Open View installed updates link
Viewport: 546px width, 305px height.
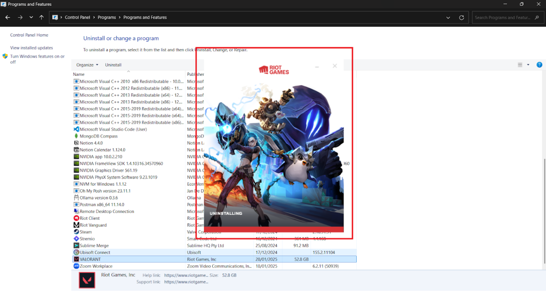point(31,47)
